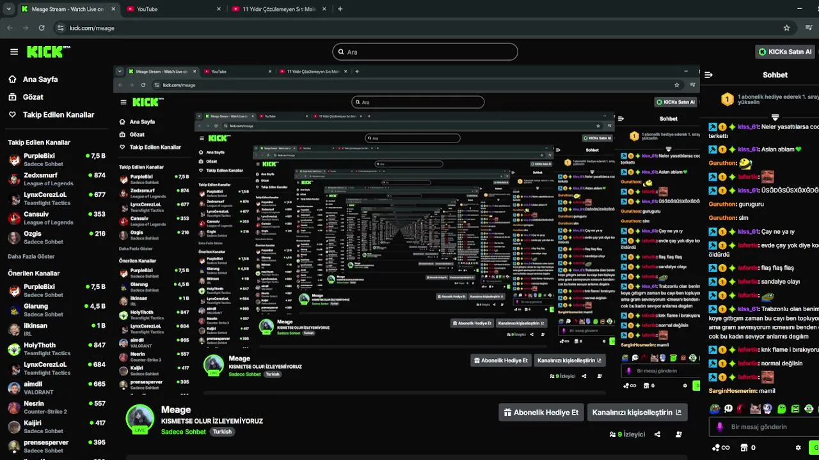Bookmark this page with star icon
This screenshot has height=460, width=819.
pyautogui.click(x=786, y=28)
